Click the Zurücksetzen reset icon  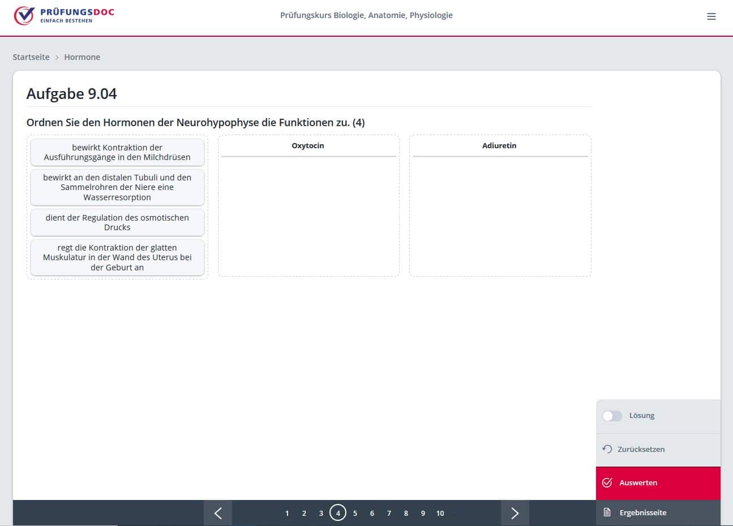(x=607, y=449)
